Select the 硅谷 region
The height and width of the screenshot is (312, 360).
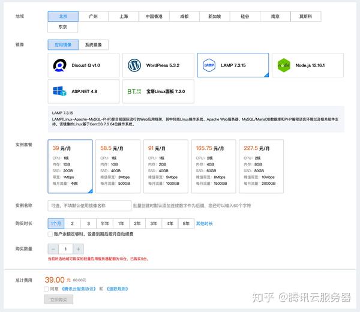pos(245,16)
